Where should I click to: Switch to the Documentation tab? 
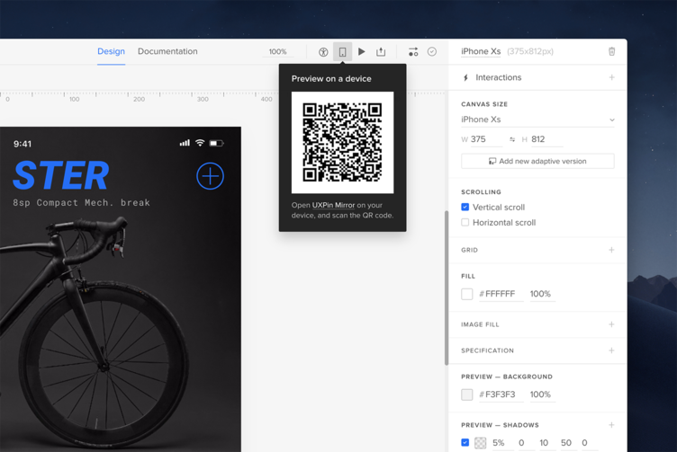tap(167, 51)
